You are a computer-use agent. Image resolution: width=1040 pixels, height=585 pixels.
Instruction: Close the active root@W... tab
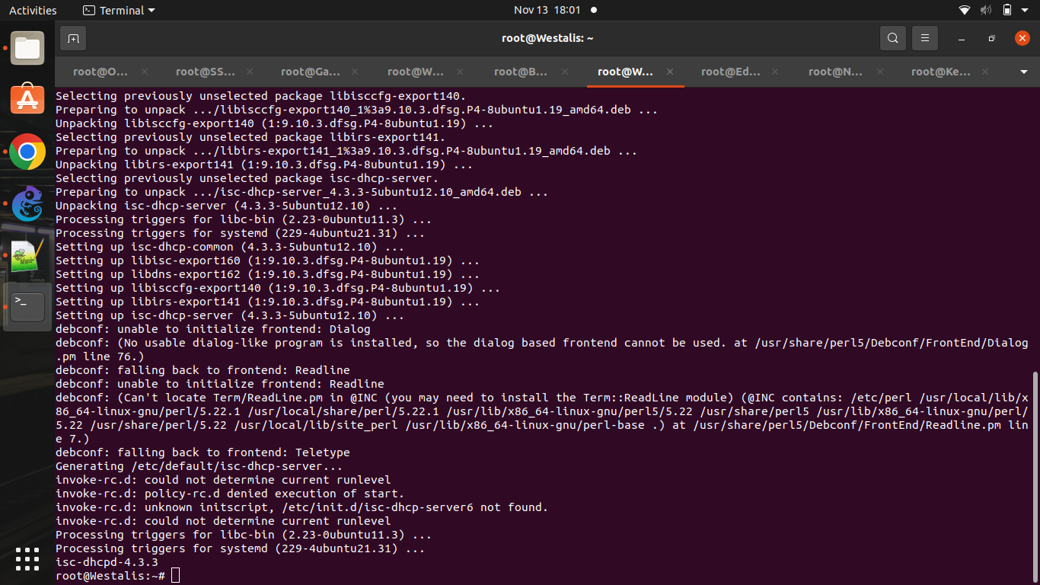pos(670,72)
